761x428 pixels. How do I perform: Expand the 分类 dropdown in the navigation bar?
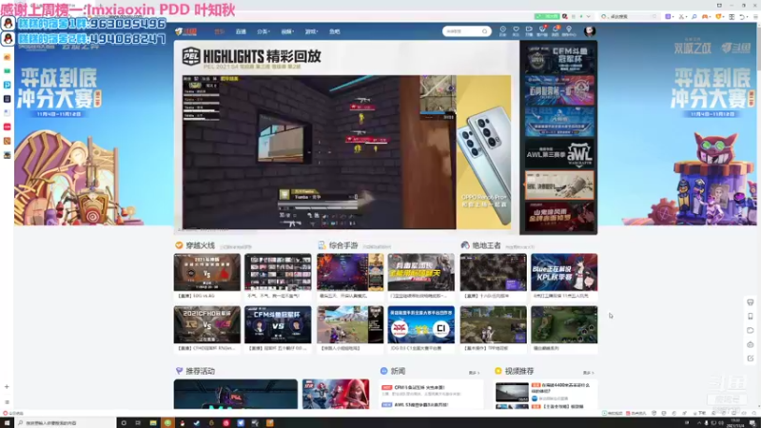263,31
